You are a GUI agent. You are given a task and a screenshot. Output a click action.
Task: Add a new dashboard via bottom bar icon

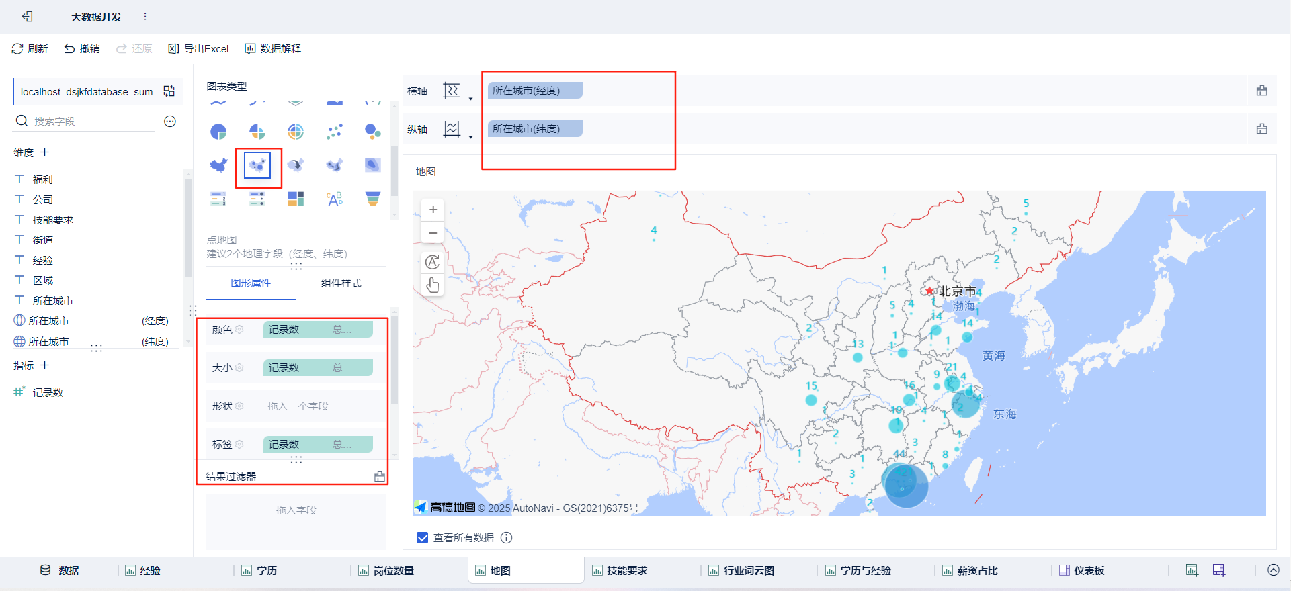pos(1219,571)
